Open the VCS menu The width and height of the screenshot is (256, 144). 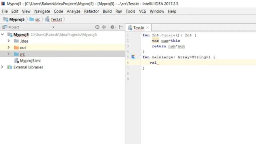click(x=142, y=12)
